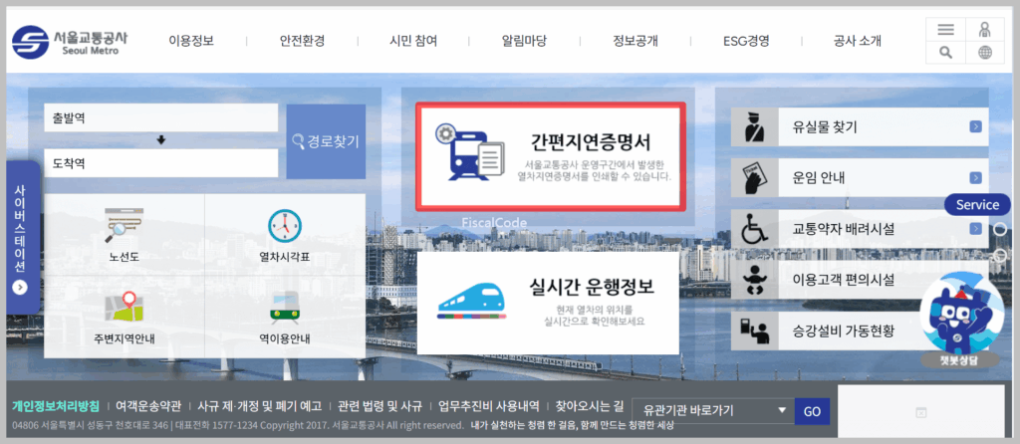Click the broken banner image in footer
Screen dimensions: 1020x444
[920, 412]
